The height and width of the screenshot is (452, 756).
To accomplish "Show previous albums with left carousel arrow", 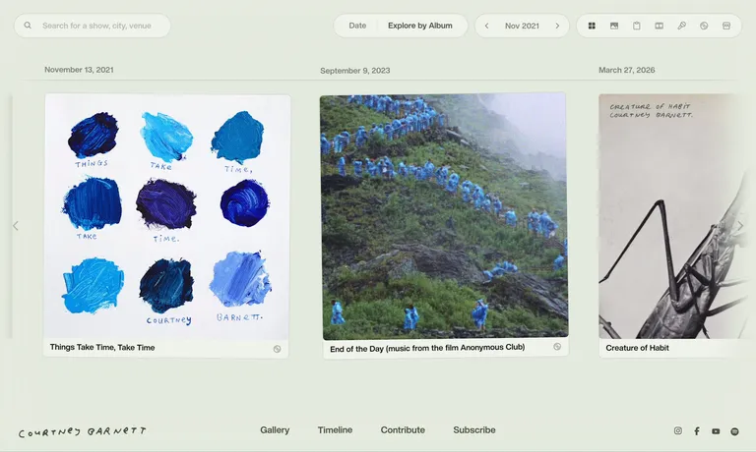I will coord(16,225).
